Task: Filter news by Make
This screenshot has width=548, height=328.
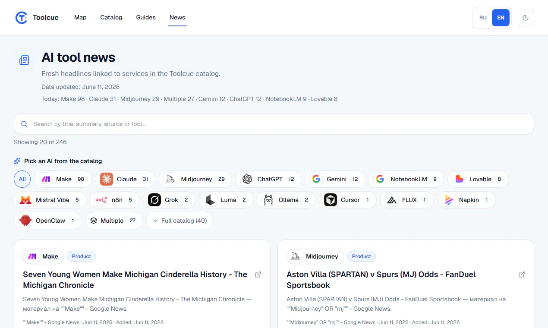Action: click(63, 179)
